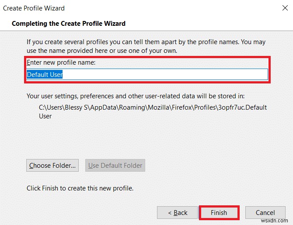Click the new profile name input field
293x225 pixels.
pyautogui.click(x=147, y=75)
